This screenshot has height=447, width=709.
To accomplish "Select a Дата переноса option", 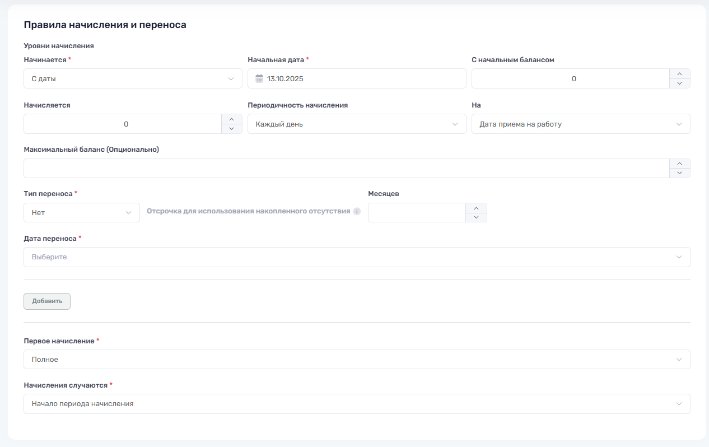I will [x=357, y=257].
